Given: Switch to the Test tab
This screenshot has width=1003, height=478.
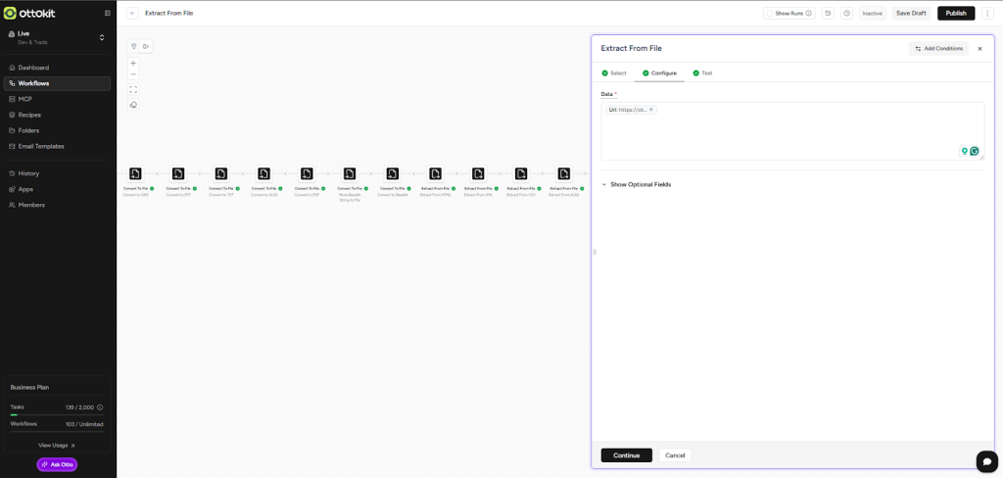Looking at the screenshot, I should tap(702, 73).
